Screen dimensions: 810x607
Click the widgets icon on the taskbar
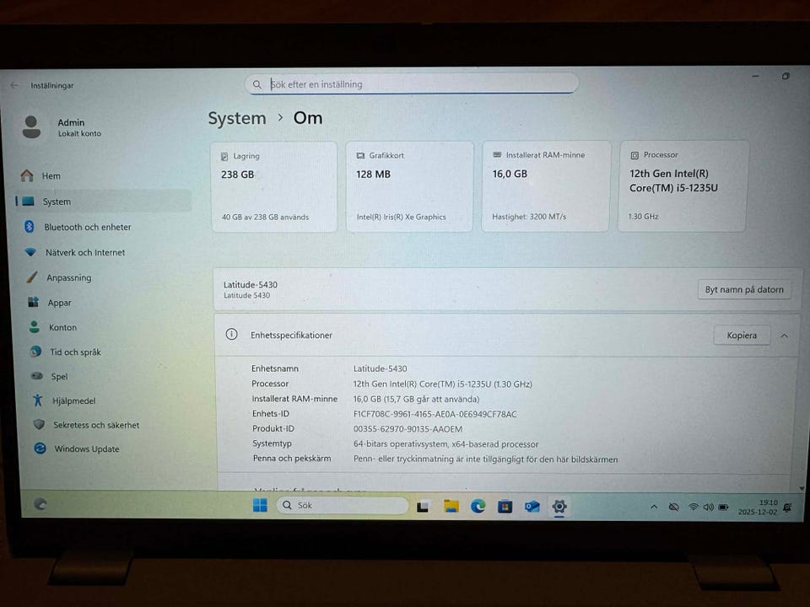click(x=40, y=504)
